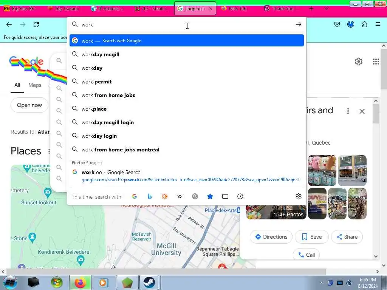This screenshot has width=387, height=290.
Task: Open the Windows Start button
Action: (10, 282)
